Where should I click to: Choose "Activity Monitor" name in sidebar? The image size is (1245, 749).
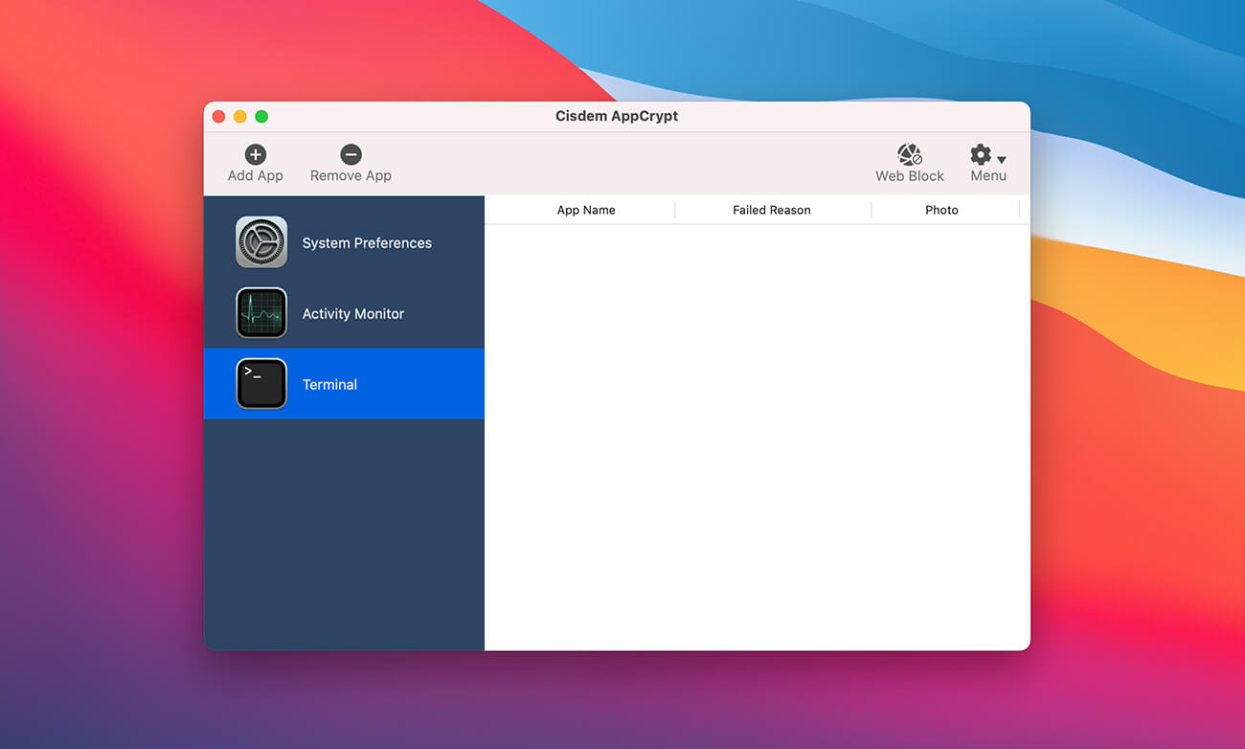pos(352,314)
